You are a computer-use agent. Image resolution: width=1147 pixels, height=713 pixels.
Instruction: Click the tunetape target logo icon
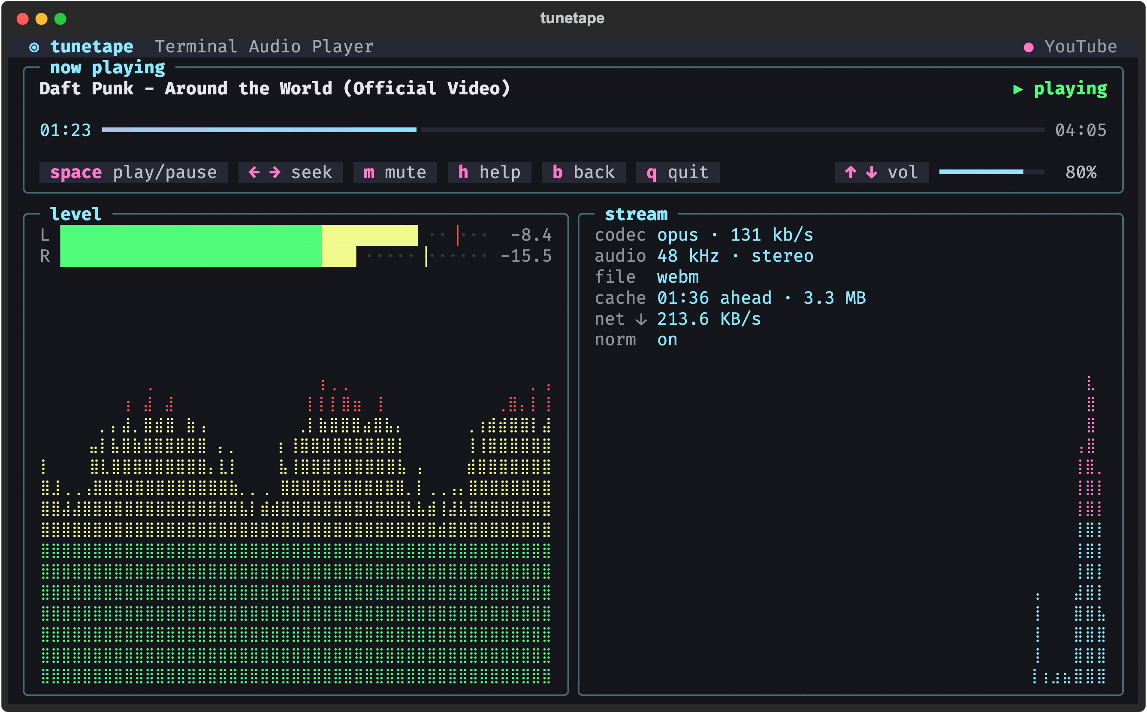[34, 47]
